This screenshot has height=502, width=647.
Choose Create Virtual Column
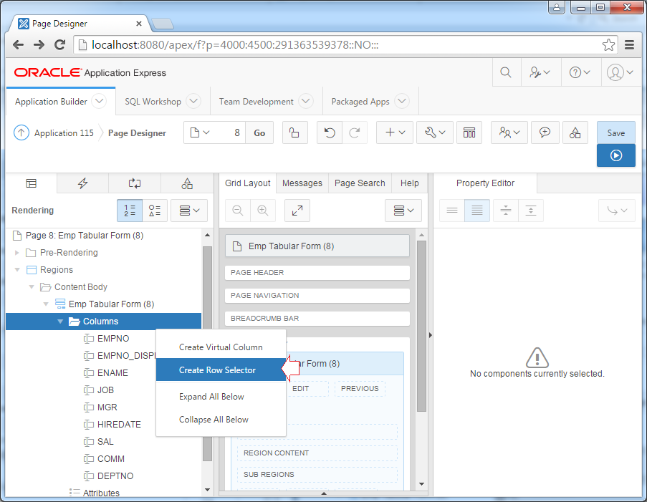pos(221,347)
